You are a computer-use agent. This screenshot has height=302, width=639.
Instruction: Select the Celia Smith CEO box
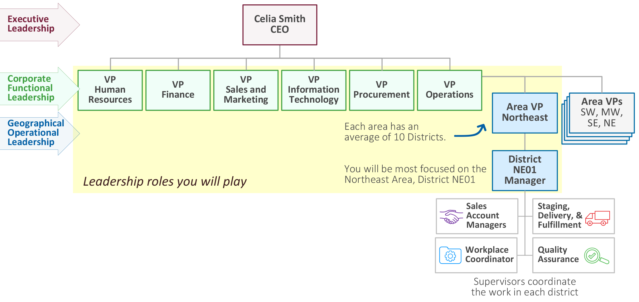click(x=280, y=25)
